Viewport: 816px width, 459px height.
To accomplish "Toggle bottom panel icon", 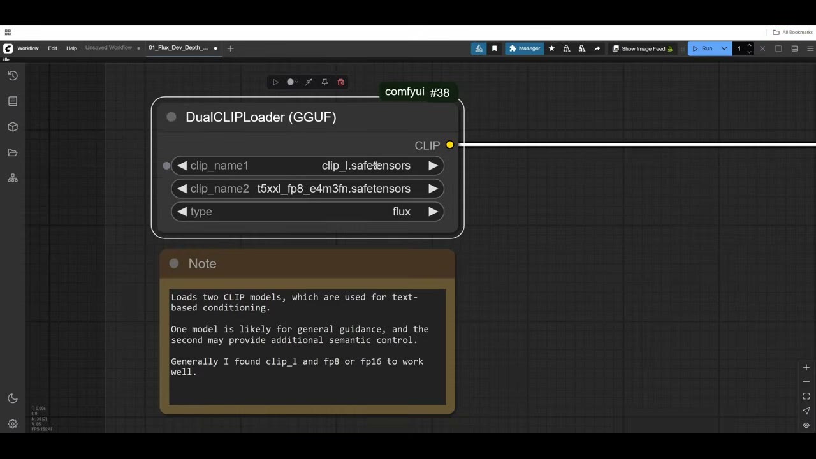I will (x=794, y=48).
